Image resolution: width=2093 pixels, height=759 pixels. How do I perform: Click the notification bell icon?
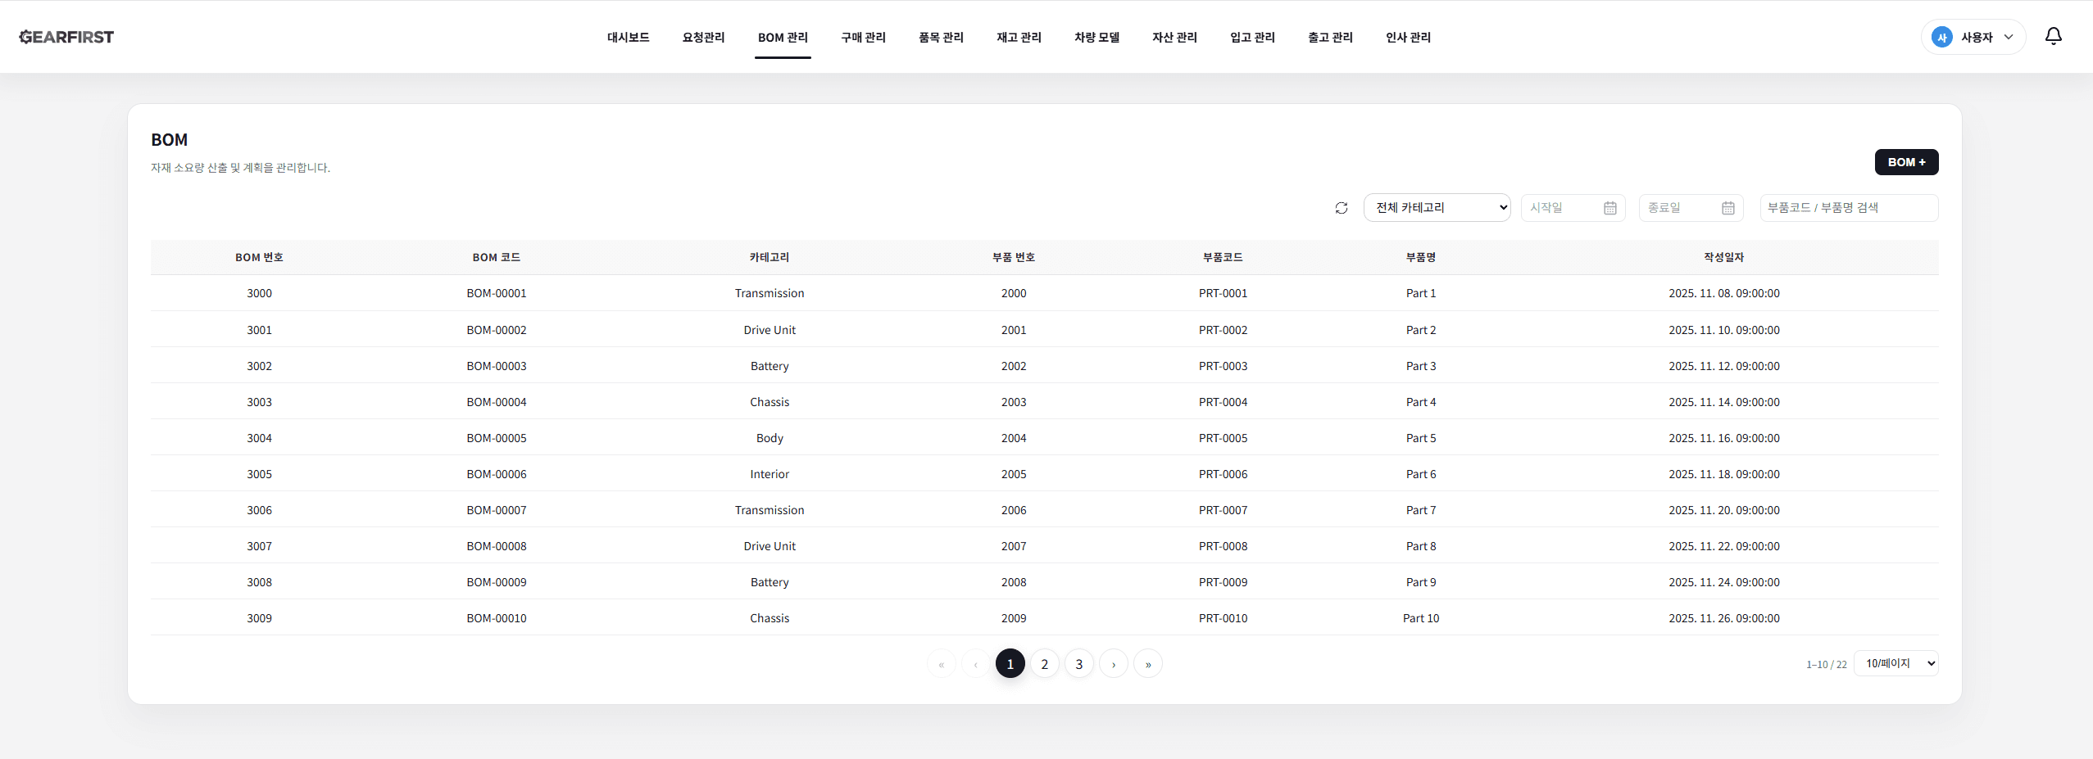pos(2053,36)
